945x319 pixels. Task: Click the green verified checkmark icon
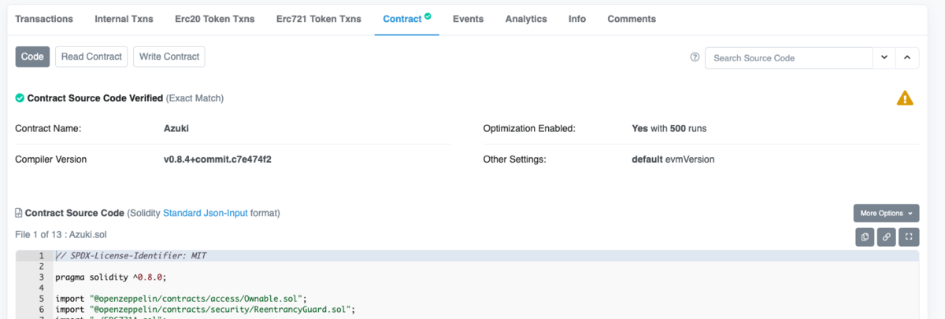click(x=20, y=98)
